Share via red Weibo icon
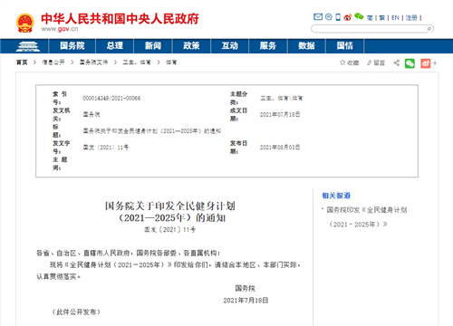The height and width of the screenshot is (326, 453). [426, 63]
